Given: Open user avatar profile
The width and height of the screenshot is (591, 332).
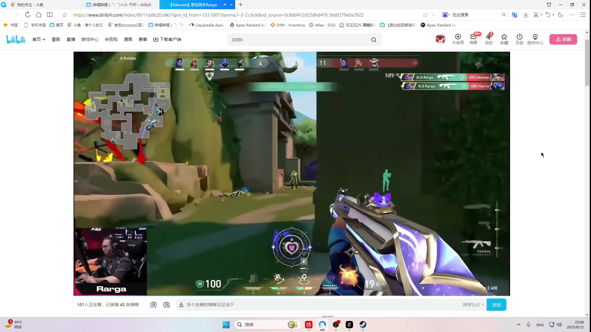Looking at the screenshot, I should coord(440,39).
